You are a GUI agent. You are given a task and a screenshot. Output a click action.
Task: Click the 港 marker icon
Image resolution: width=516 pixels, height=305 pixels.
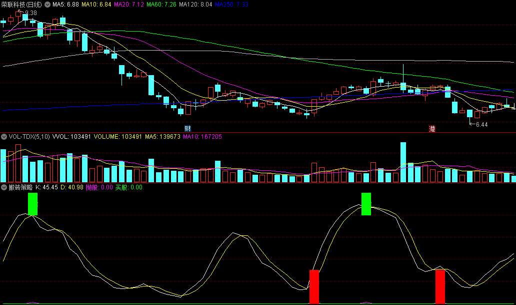tap(432, 129)
